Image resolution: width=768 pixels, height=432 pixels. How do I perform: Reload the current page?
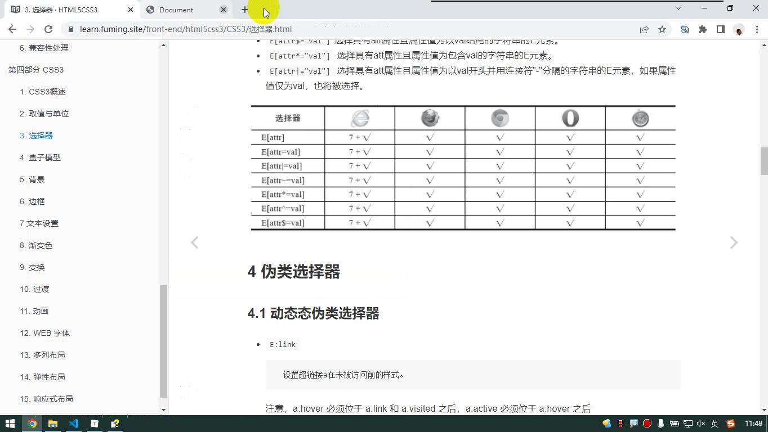tap(48, 29)
